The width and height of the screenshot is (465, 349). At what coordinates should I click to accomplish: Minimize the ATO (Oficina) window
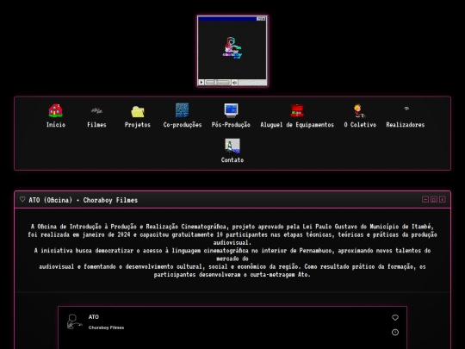[425, 199]
